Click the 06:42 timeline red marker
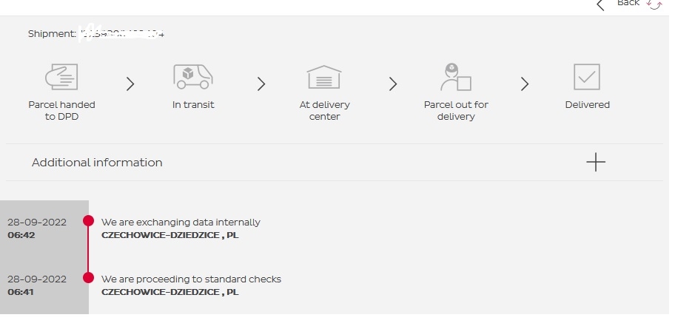695x326 pixels. point(88,220)
